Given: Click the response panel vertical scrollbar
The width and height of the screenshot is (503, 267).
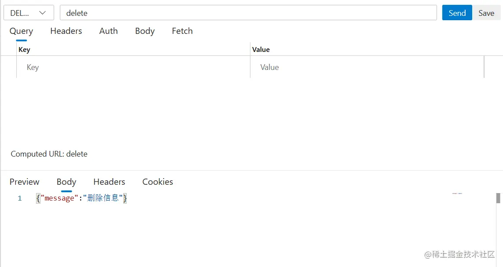Looking at the screenshot, I should (x=498, y=198).
